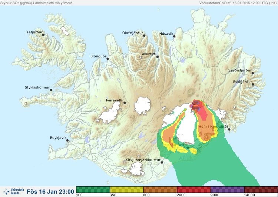278x197 pixels.
Task: Select the yellow 350 legend swatch
Action: [x=127, y=190]
